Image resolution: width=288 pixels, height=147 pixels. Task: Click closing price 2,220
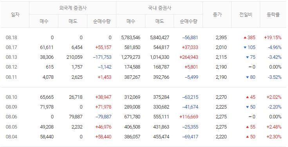(221, 137)
